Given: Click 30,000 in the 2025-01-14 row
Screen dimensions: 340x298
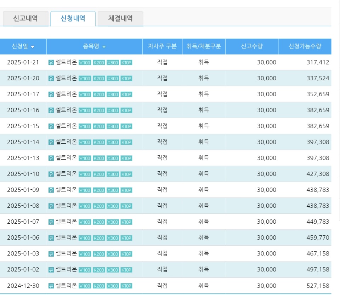Looking at the screenshot, I should coord(266,142).
